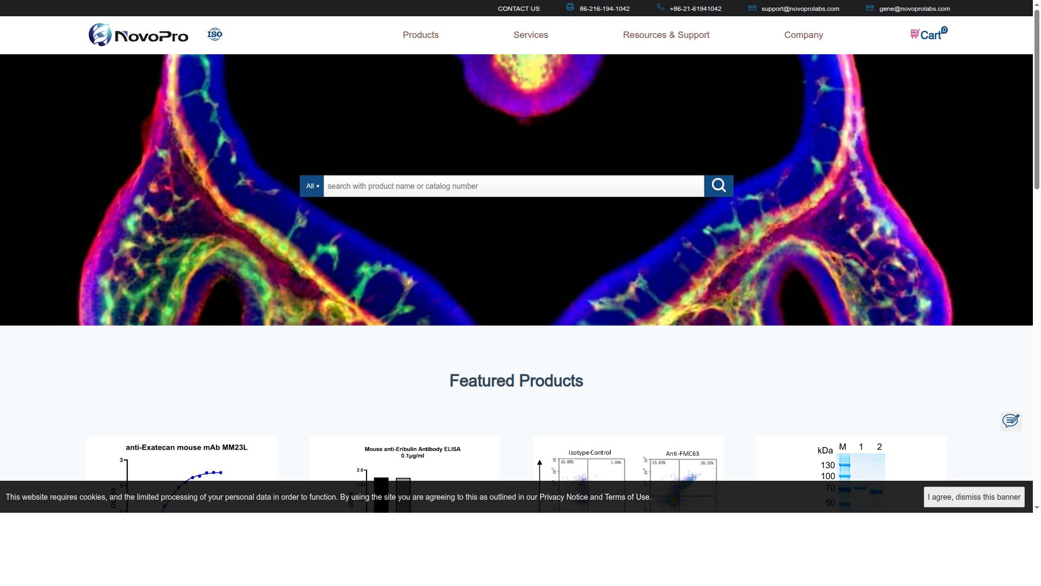Click I agree, dismiss this banner

click(x=974, y=497)
